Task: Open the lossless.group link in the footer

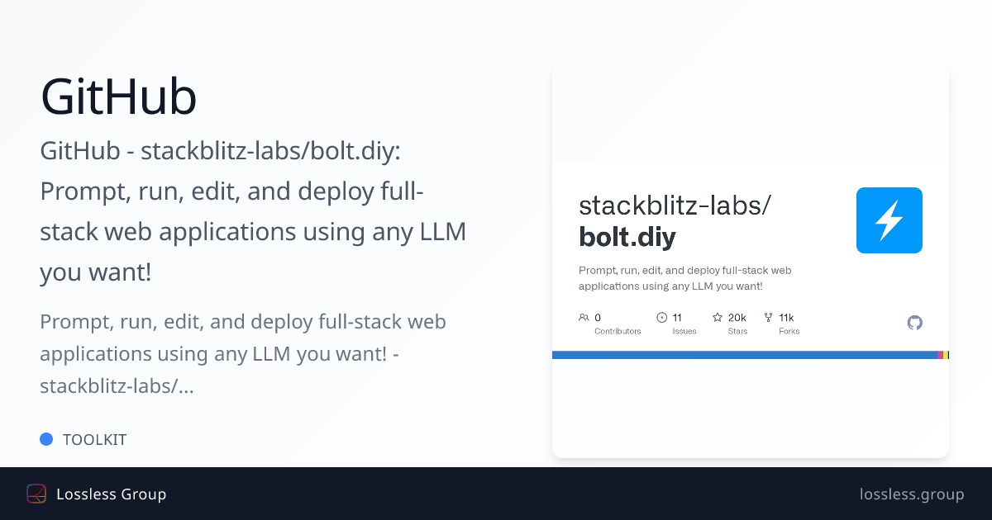Action: point(912,494)
